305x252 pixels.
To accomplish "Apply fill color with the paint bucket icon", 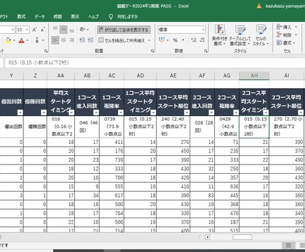I will tap(8, 40).
